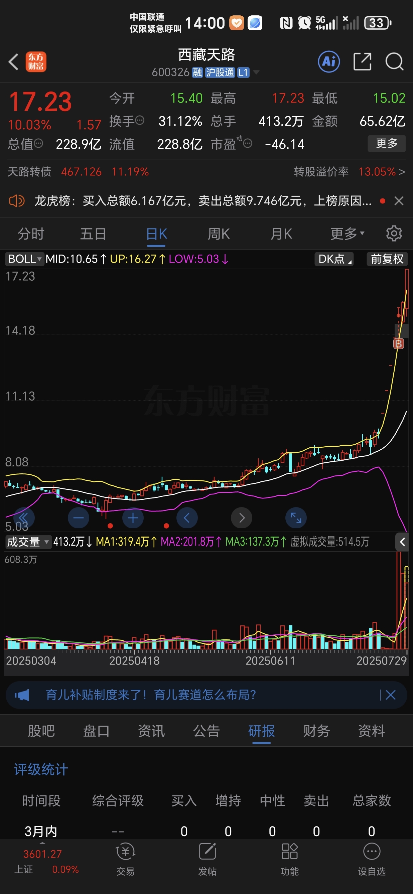The height and width of the screenshot is (894, 413).
Task: Tap the 融 margin trading badge
Action: click(197, 72)
